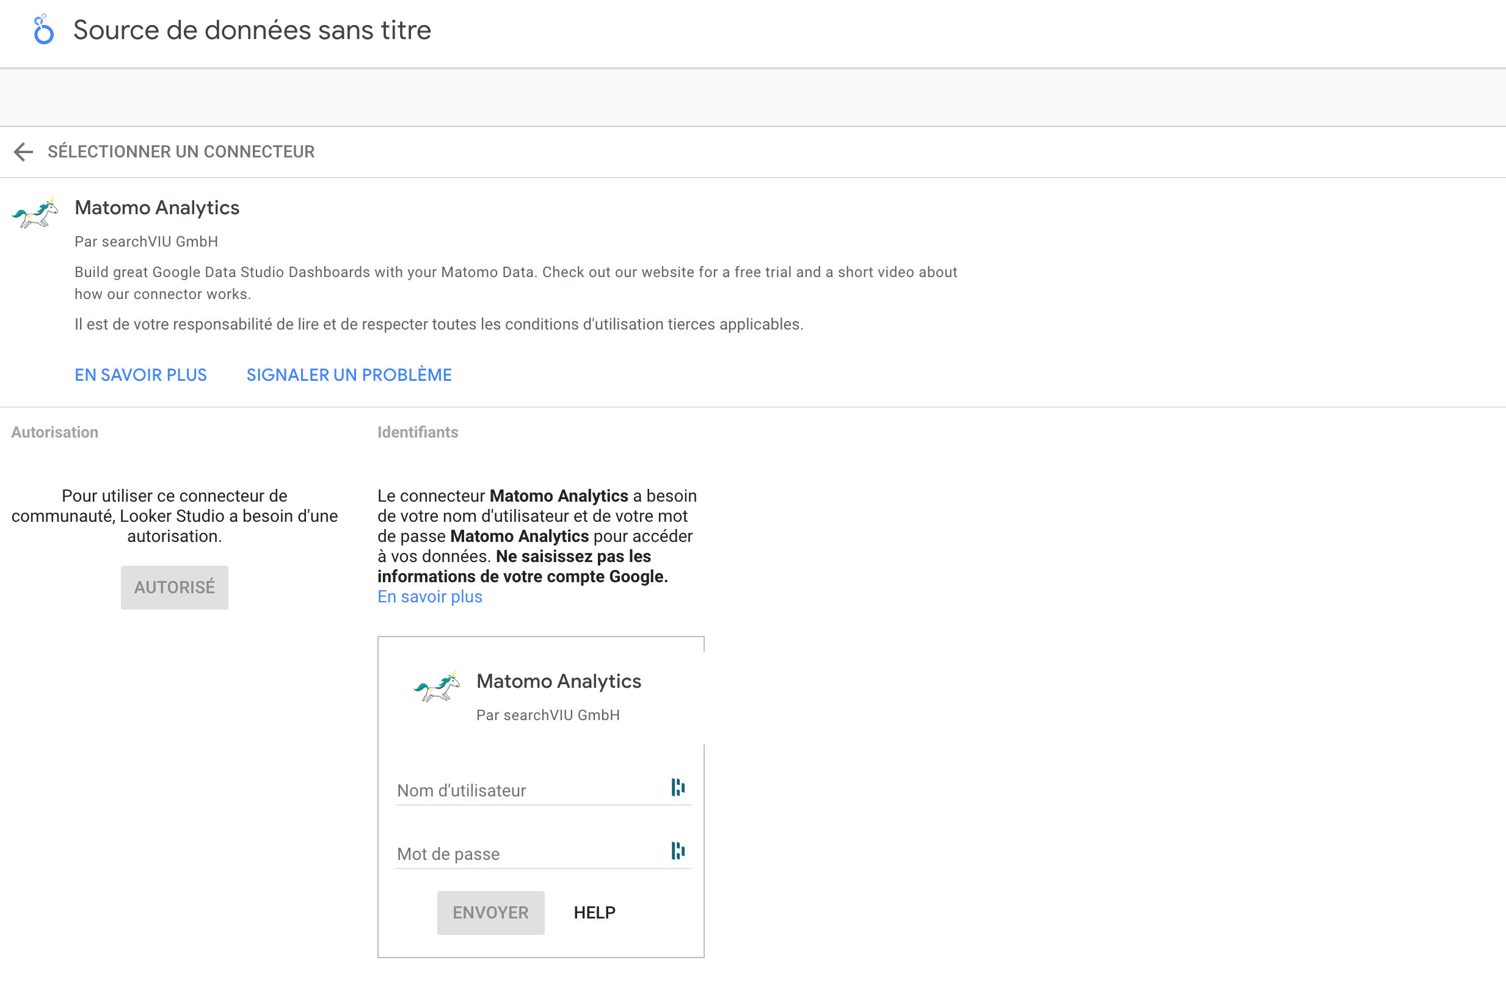
Task: Click the data source title text
Action: click(x=252, y=30)
